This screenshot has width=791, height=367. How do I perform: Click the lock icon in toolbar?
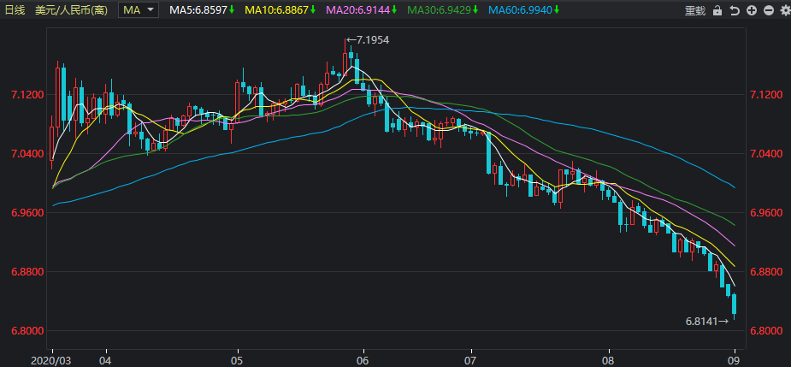(x=717, y=10)
